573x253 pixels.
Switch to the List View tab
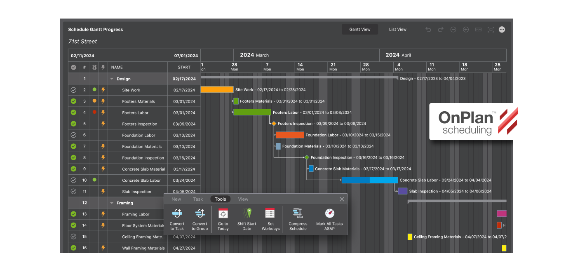click(397, 30)
